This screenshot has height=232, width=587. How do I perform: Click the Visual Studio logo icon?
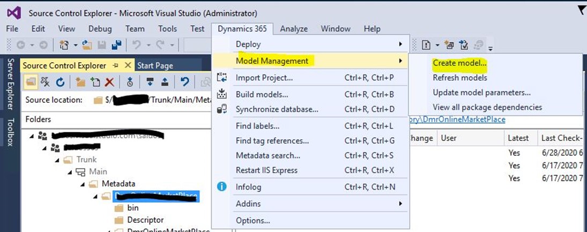click(14, 13)
